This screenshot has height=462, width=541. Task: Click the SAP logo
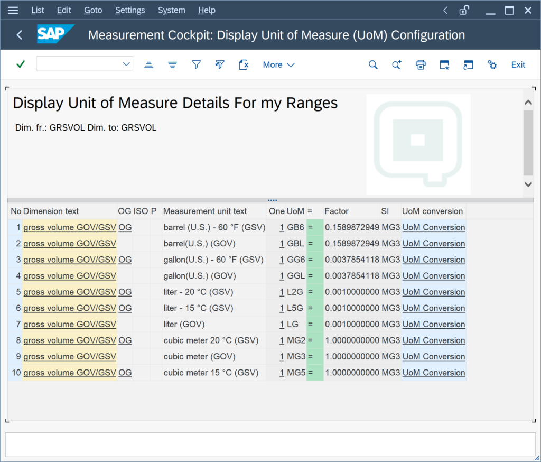click(x=55, y=34)
